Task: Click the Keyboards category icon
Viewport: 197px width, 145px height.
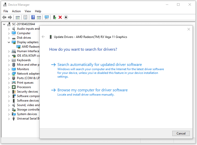Action: [14, 60]
